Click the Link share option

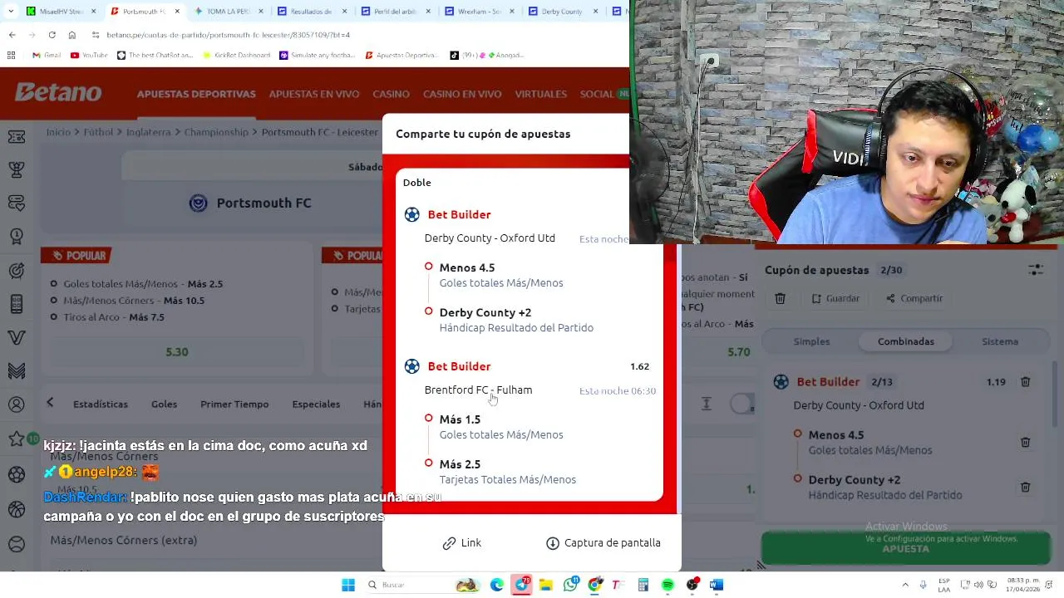point(462,543)
